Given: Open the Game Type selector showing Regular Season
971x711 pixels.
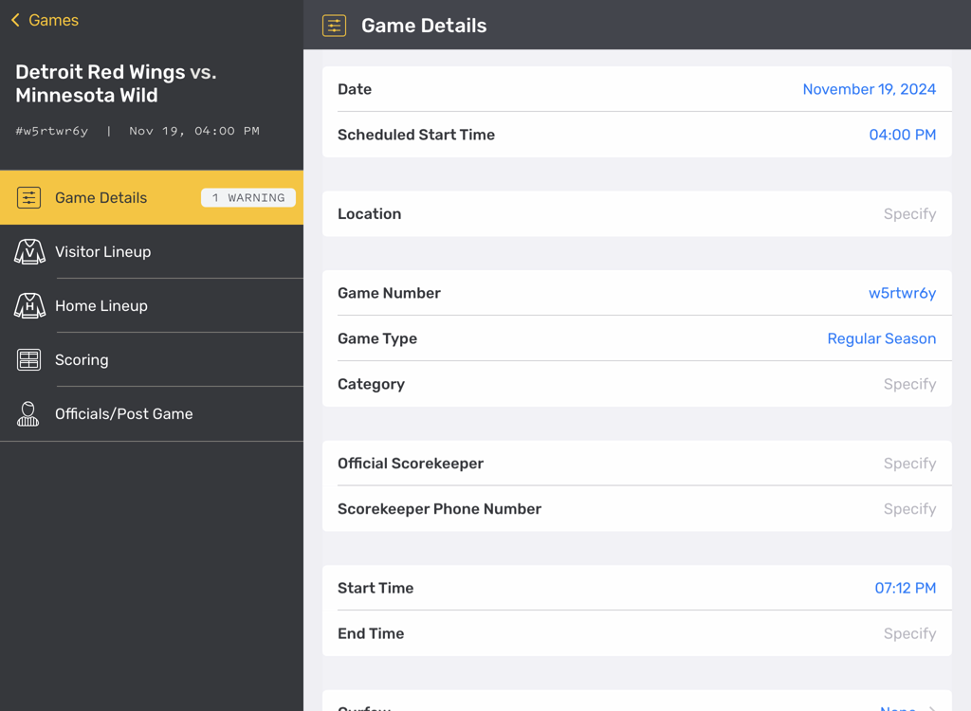Looking at the screenshot, I should (881, 338).
